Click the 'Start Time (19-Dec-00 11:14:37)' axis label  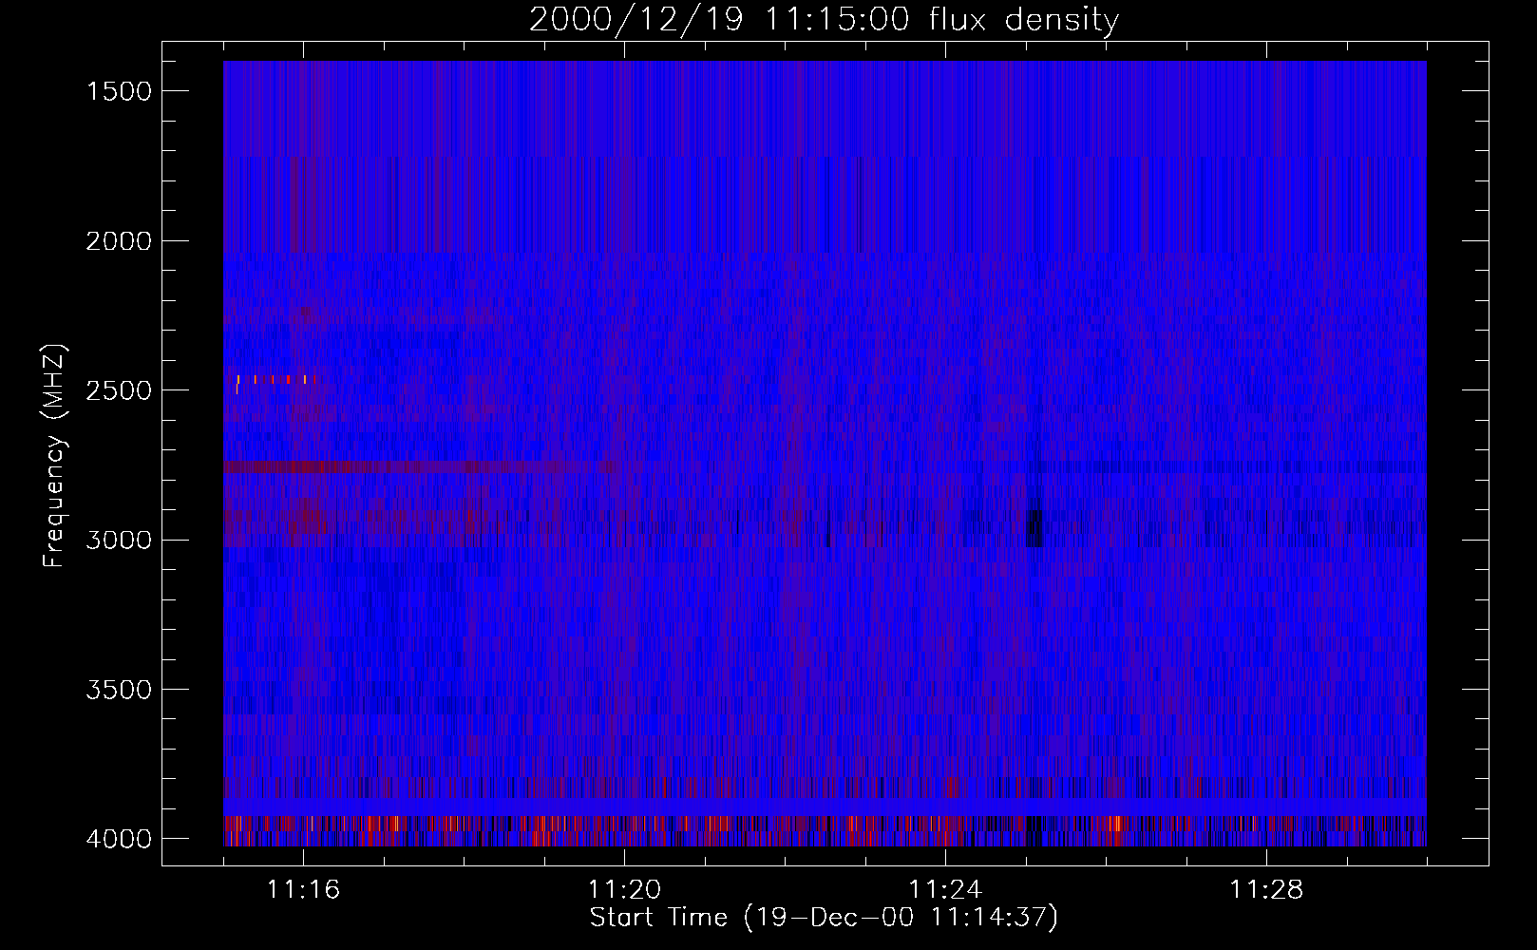click(824, 918)
